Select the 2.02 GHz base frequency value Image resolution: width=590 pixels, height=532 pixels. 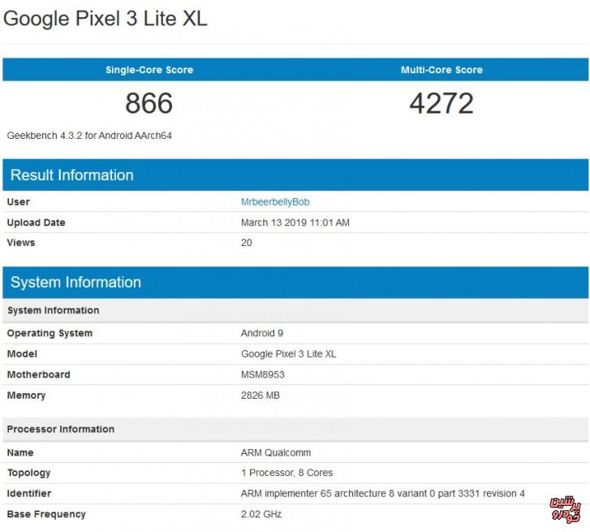(262, 514)
